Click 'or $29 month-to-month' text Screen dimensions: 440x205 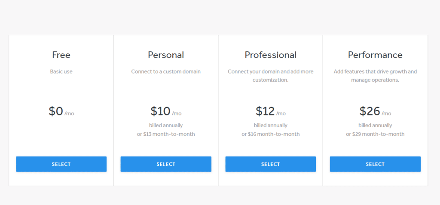(375, 134)
